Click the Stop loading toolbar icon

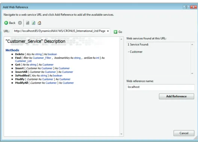[27, 23]
